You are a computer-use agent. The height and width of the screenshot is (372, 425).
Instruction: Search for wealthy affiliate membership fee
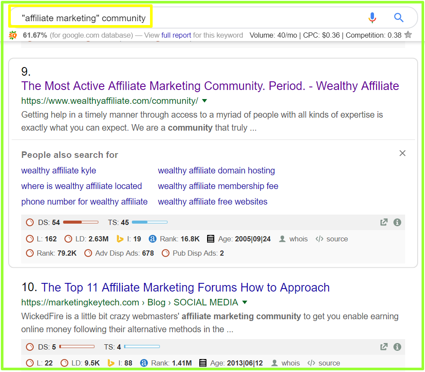[218, 186]
